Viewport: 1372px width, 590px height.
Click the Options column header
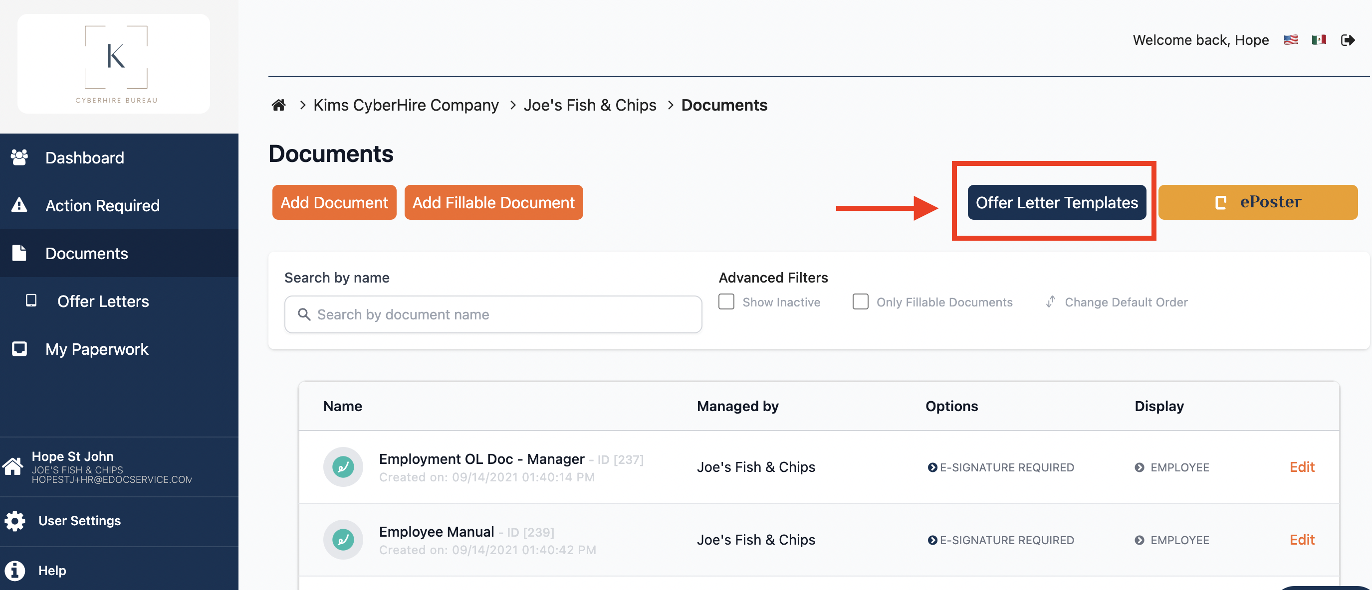click(x=952, y=406)
